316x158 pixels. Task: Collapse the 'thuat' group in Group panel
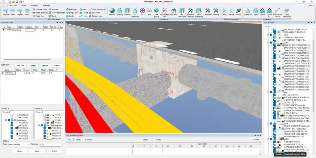pos(268,124)
